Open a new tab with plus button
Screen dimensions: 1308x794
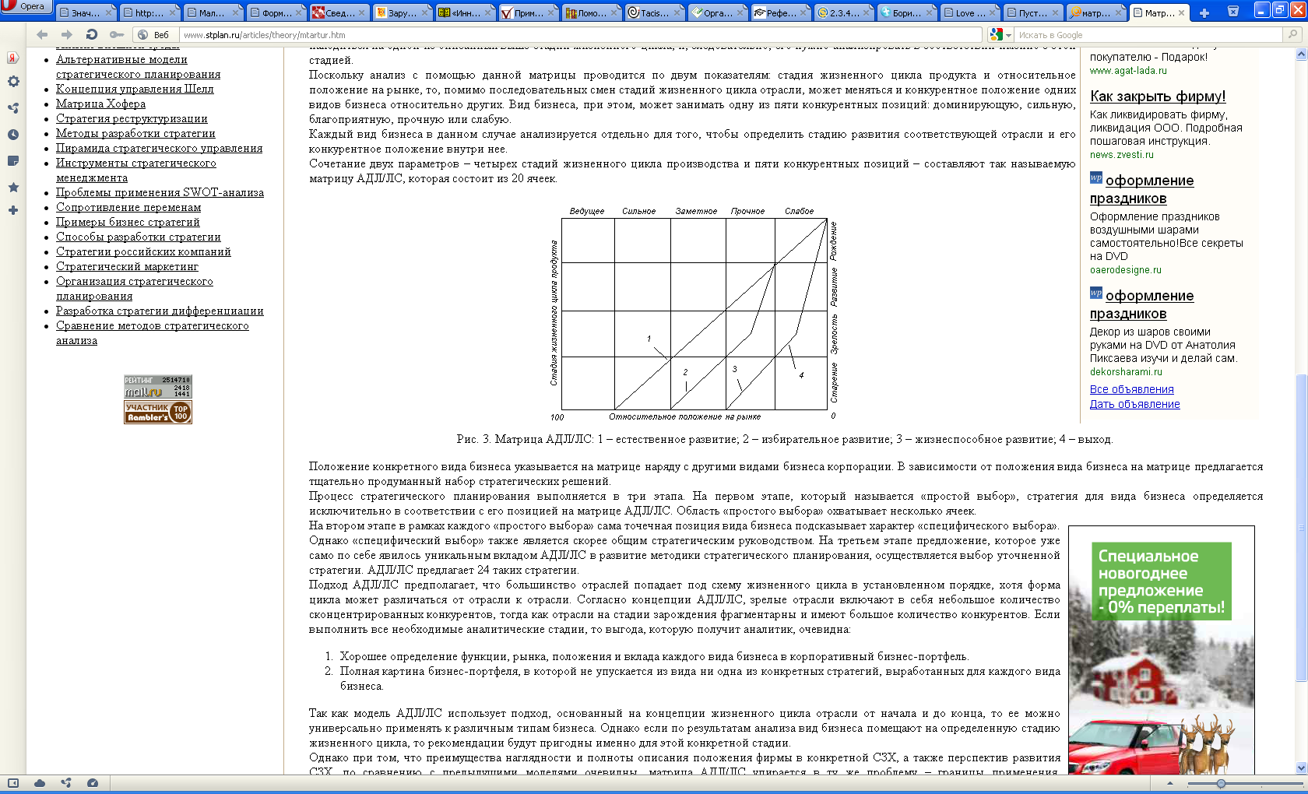pos(1204,12)
